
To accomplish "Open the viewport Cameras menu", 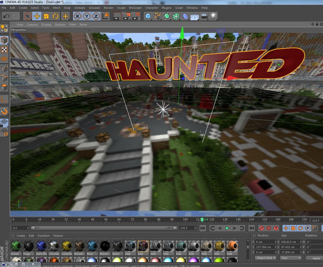I will [32, 25].
